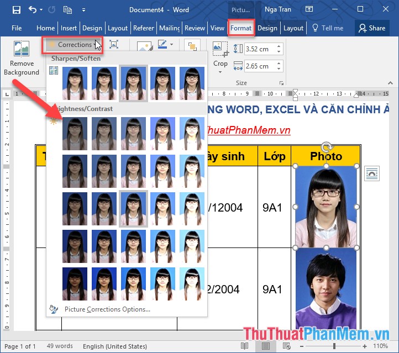This screenshot has height=353, width=399.
Task: Open the Undo history dropdown arrow
Action: click(x=41, y=10)
